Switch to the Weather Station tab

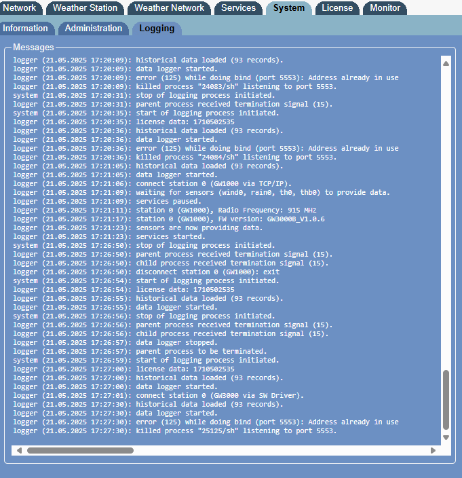tap(85, 8)
